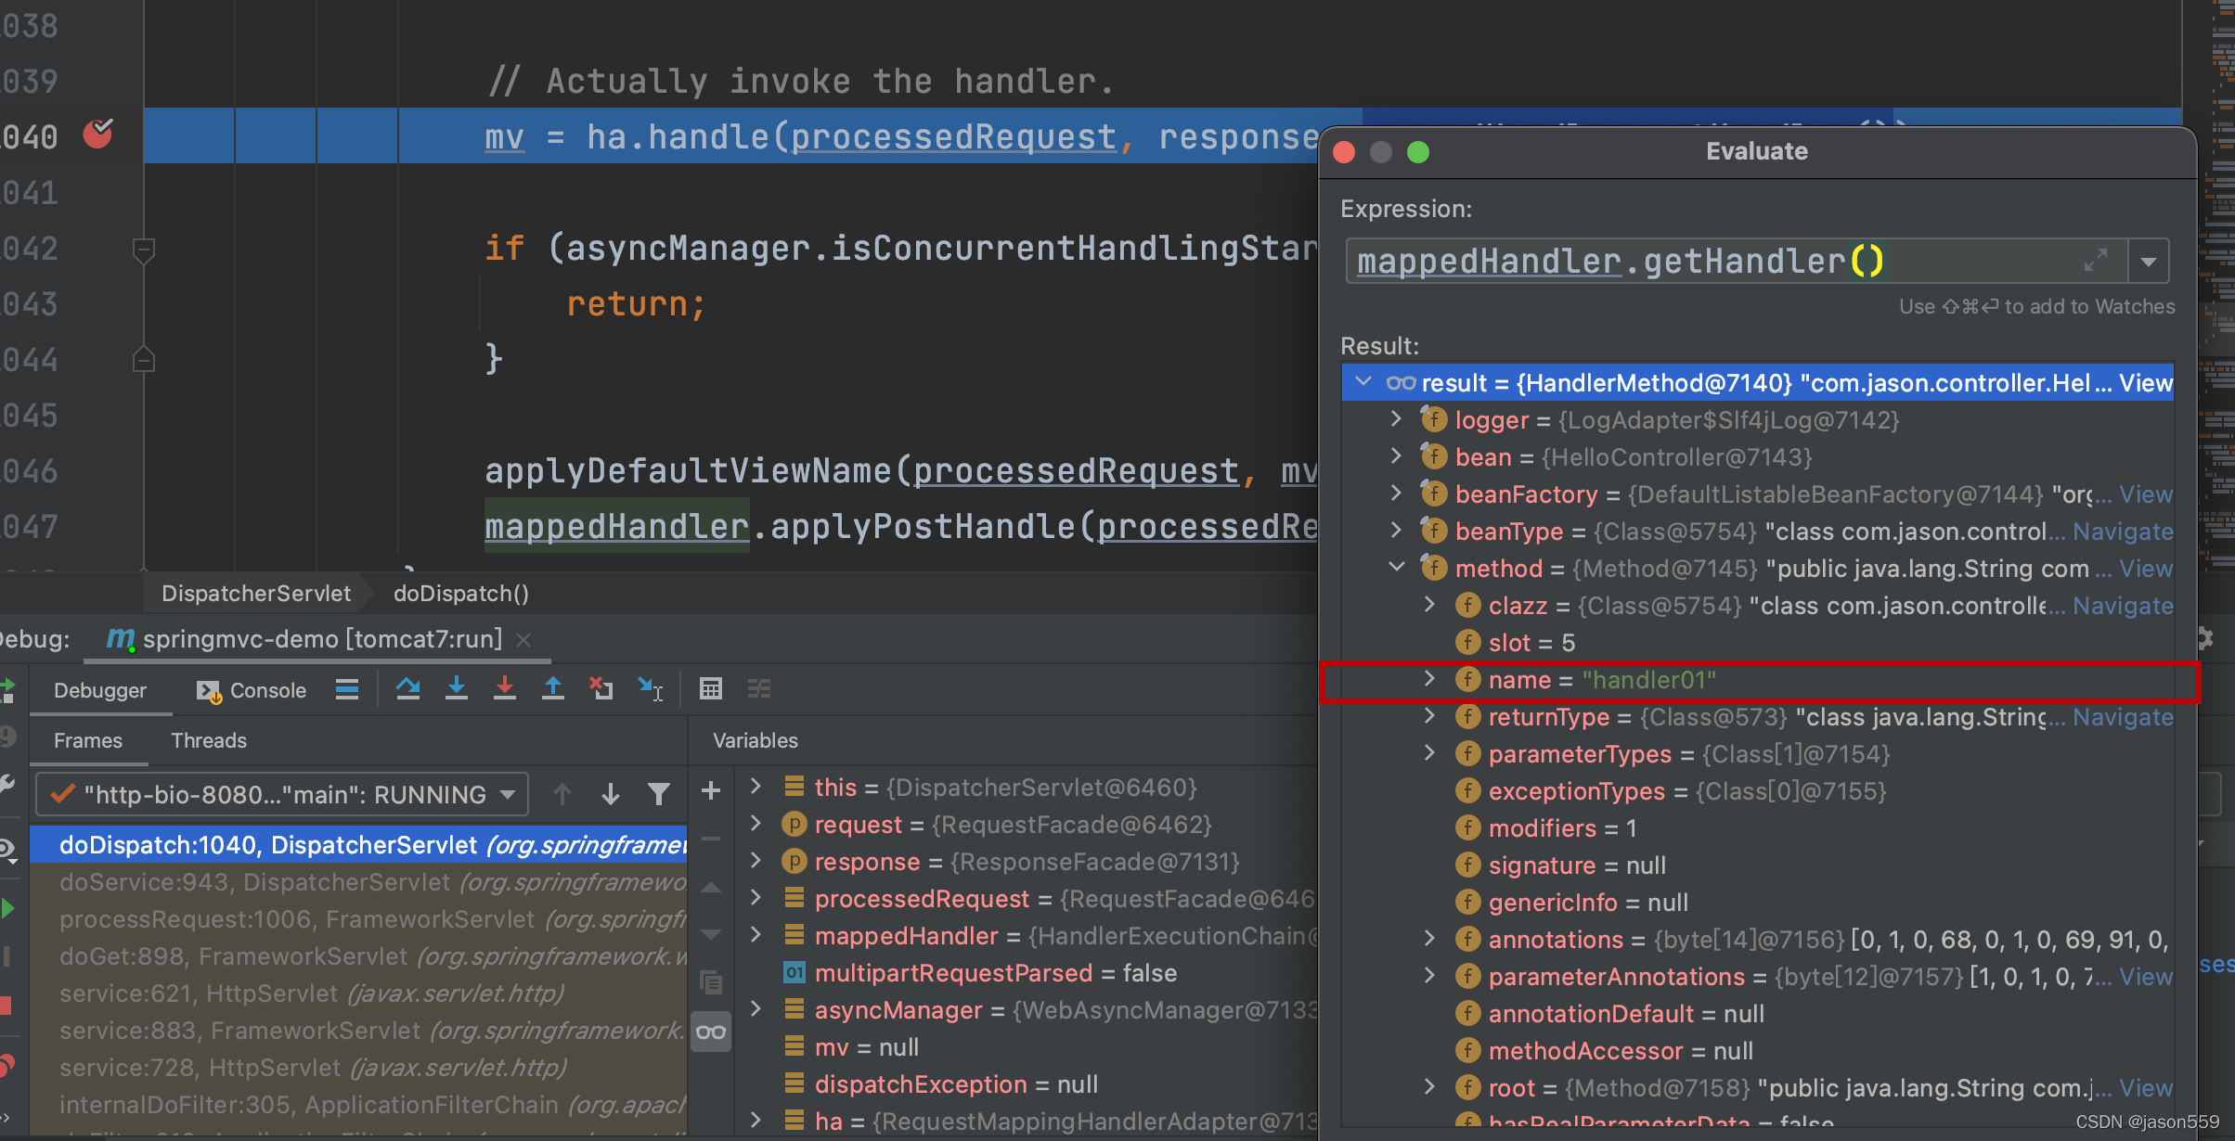Open the Threads tab

209,740
